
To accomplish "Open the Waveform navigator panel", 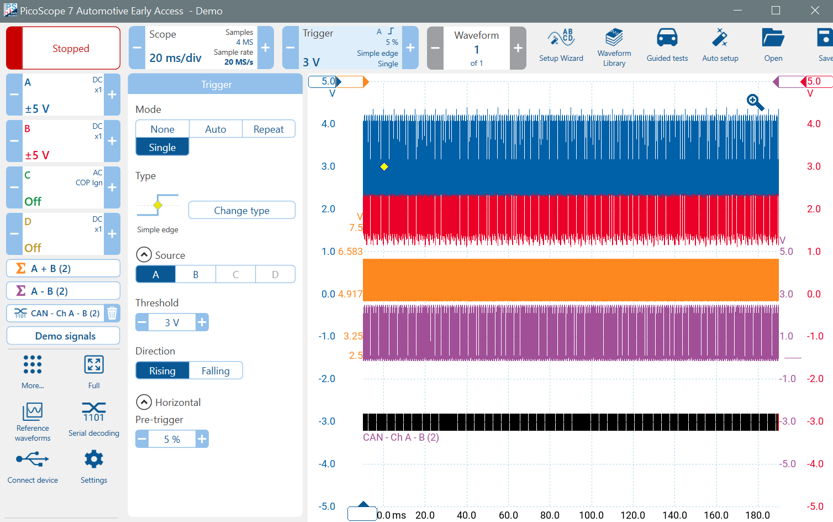I will 477,48.
